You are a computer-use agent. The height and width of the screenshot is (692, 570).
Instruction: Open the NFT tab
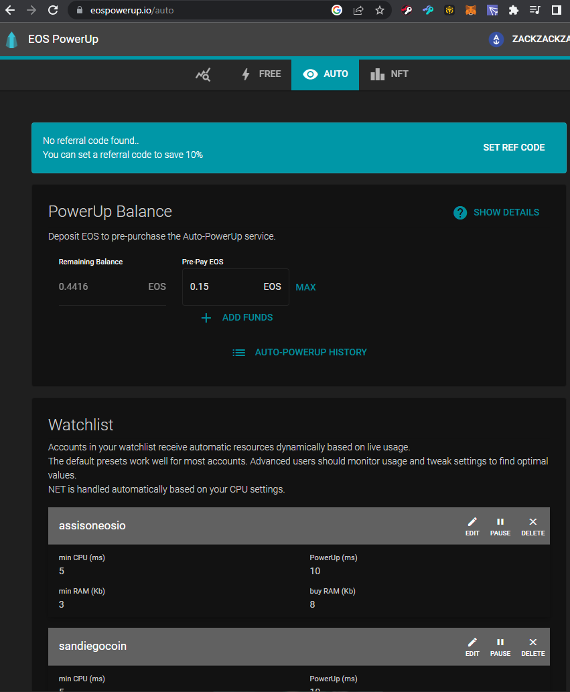[x=389, y=74]
